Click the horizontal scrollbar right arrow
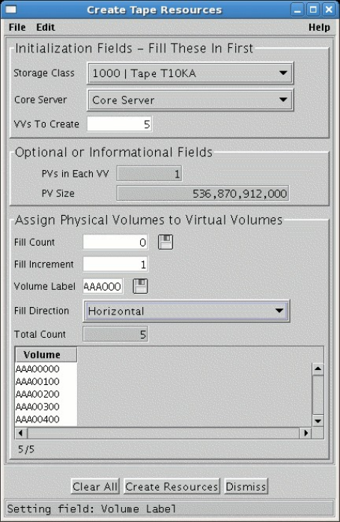340x522 pixels. (306, 433)
